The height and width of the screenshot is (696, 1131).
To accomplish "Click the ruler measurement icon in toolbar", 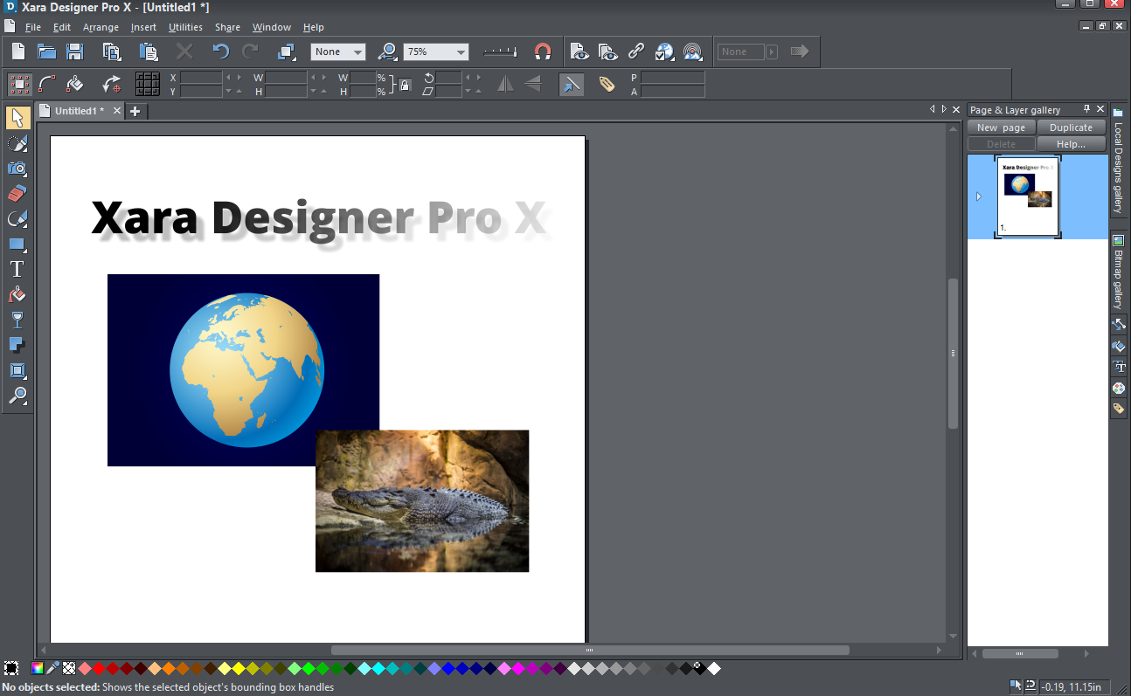I will [x=500, y=52].
